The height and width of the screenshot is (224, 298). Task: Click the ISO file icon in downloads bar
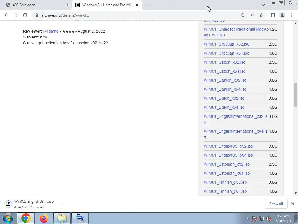[8, 204]
